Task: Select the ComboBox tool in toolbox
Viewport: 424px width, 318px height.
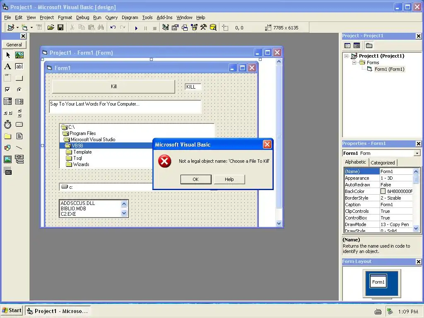Action: [7, 101]
